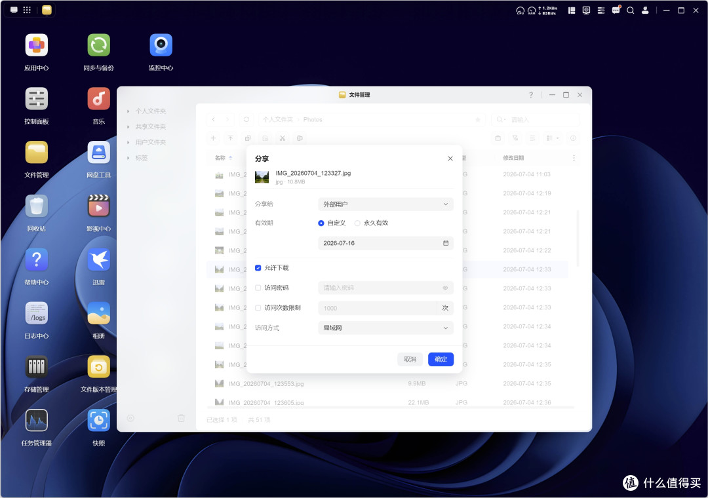Image resolution: width=708 pixels, height=498 pixels.
Task: Open the 应用中心 desktop icon
Action: click(x=37, y=45)
